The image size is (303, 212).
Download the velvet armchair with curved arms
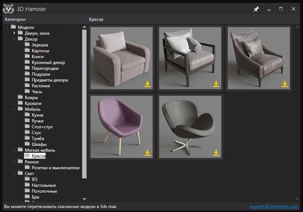285,84
